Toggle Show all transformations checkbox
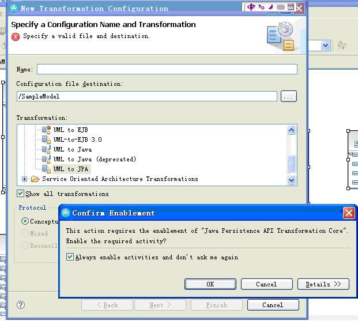 [20, 194]
